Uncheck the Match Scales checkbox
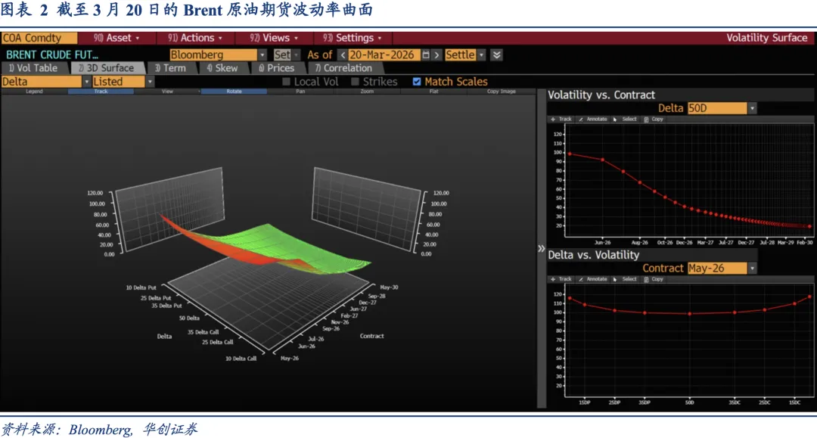 pos(417,82)
